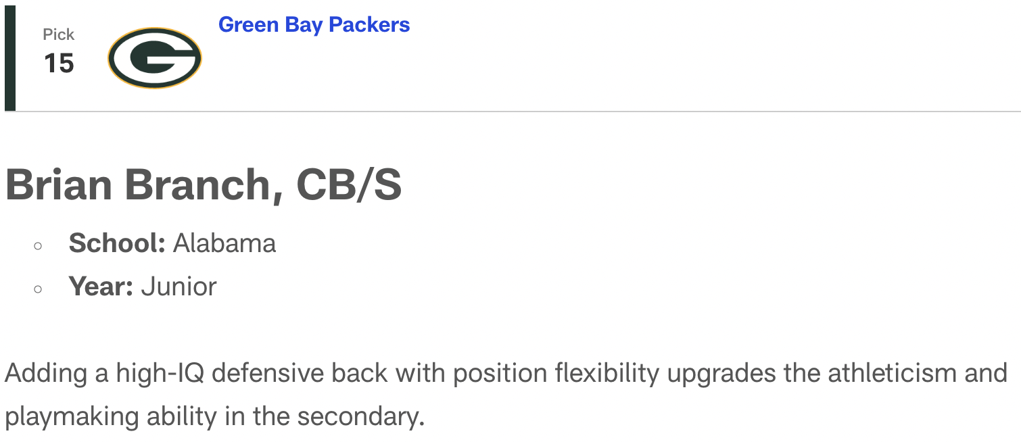
Task: Click the 'Brian Branch, CB/S' heading
Action: coord(204,185)
